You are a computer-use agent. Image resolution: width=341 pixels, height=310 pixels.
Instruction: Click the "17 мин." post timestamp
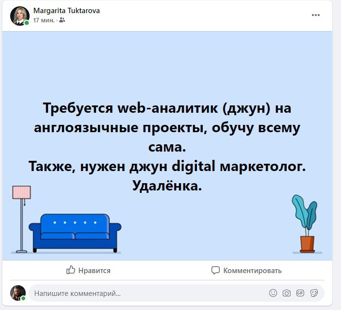coord(44,20)
